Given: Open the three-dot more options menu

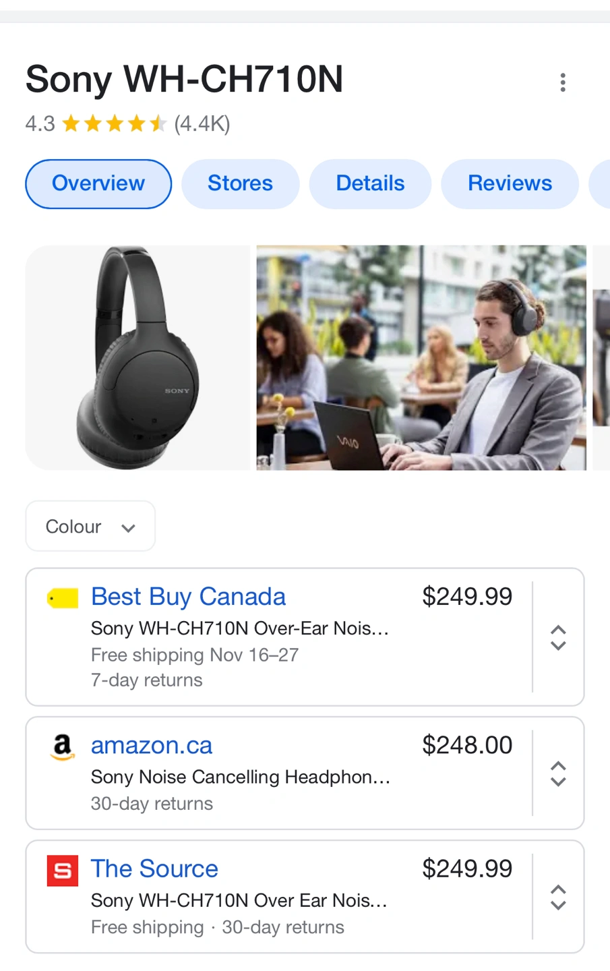Looking at the screenshot, I should click(x=563, y=82).
